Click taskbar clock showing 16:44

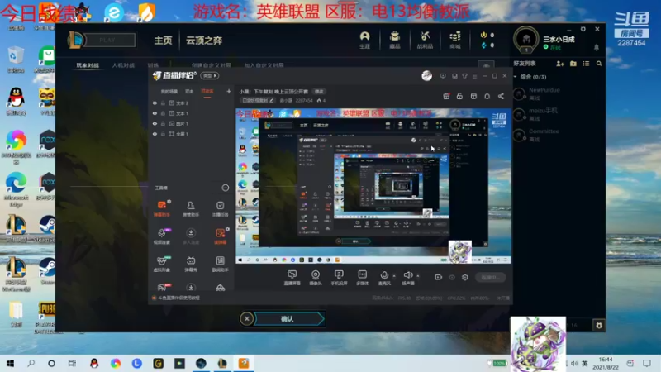click(606, 363)
